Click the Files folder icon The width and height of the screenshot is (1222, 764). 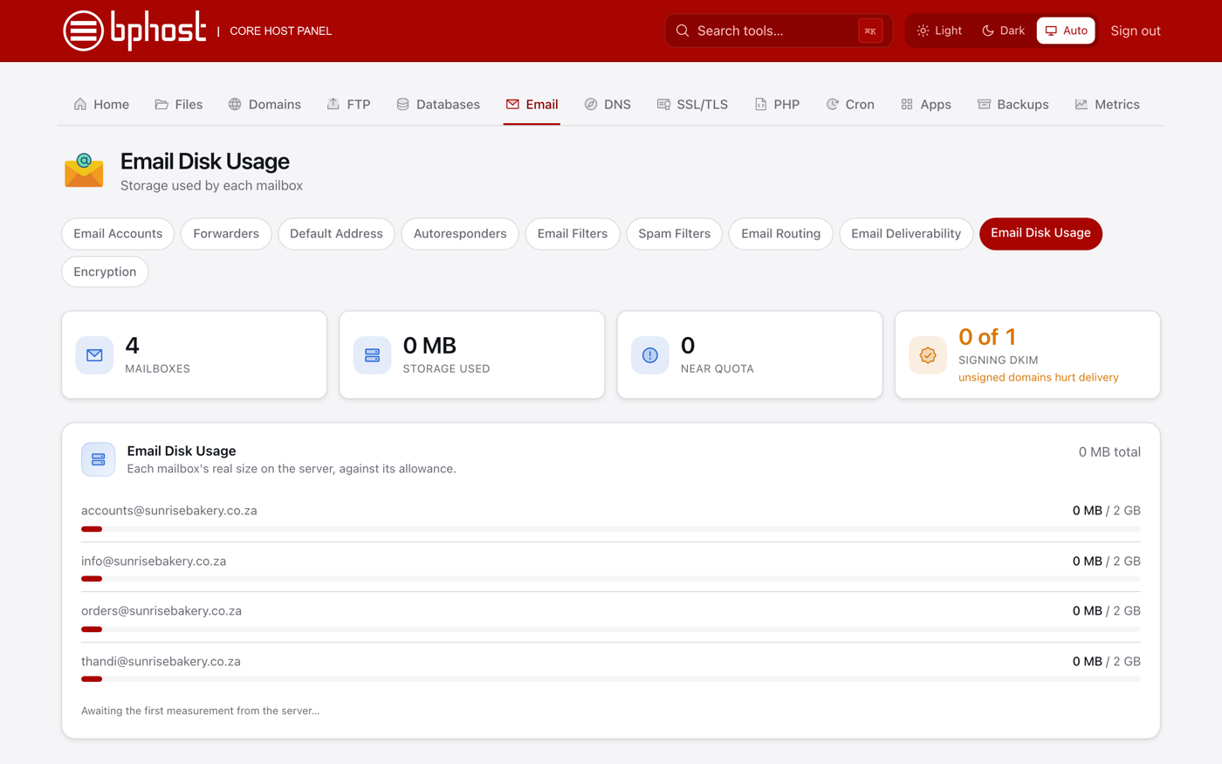[x=161, y=104]
